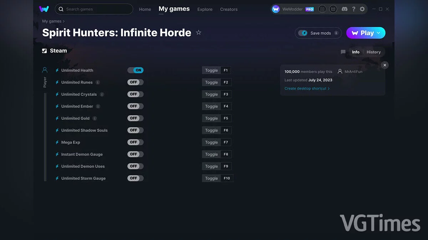428x240 pixels.
Task: Click the Play button
Action: [x=366, y=33]
